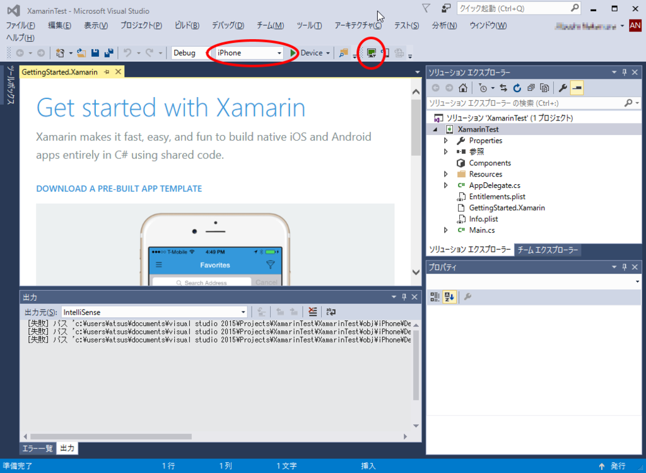The width and height of the screenshot is (646, 473).
Task: Click the notifications flag icon in title bar
Action: coord(426,8)
